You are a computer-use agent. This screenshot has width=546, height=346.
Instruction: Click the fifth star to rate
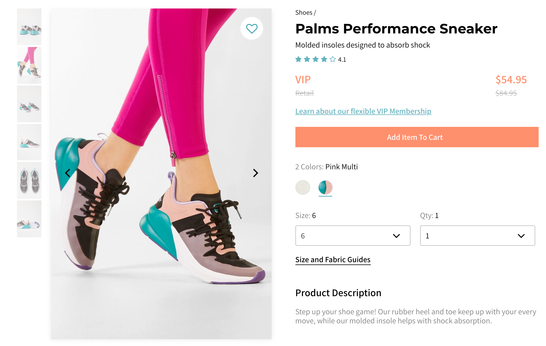point(332,59)
